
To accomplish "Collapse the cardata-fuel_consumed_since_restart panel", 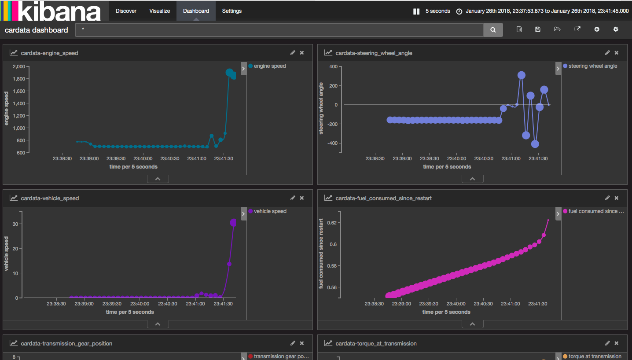I will pyautogui.click(x=472, y=323).
